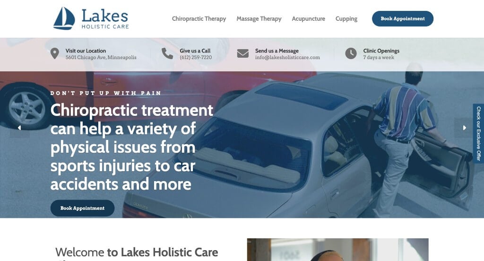This screenshot has height=261, width=484.
Task: Click the phone handset icon
Action: coord(167,53)
